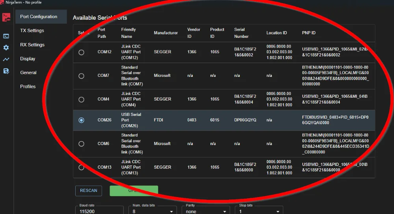Open the Profiles settings tab
This screenshot has height=214, width=394.
click(28, 87)
